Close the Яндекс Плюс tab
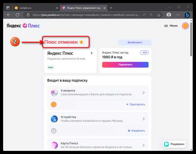The width and height of the screenshot is (196, 154). click(x=104, y=8)
